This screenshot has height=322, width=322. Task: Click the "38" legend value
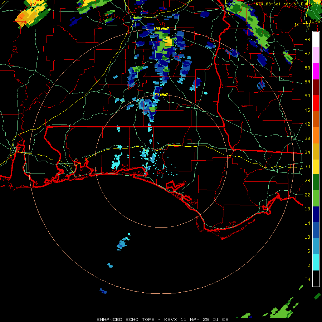coord(307,138)
